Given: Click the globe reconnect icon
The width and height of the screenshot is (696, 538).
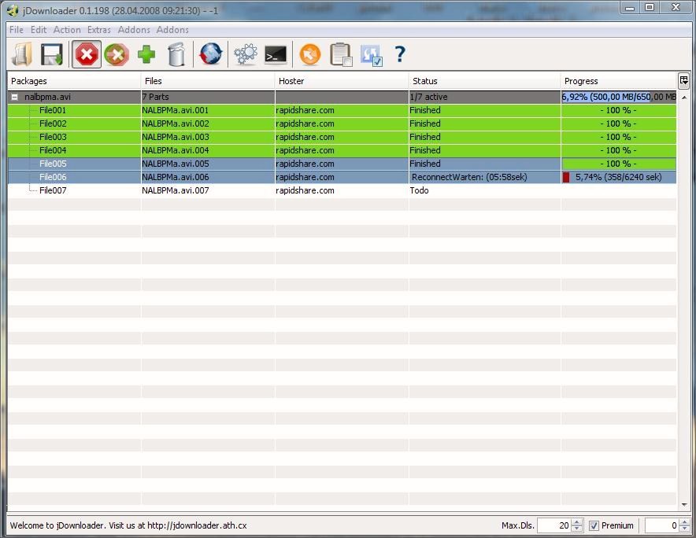Looking at the screenshot, I should 211,54.
